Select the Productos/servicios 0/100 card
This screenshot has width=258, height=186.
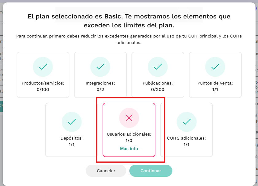pos(43,75)
